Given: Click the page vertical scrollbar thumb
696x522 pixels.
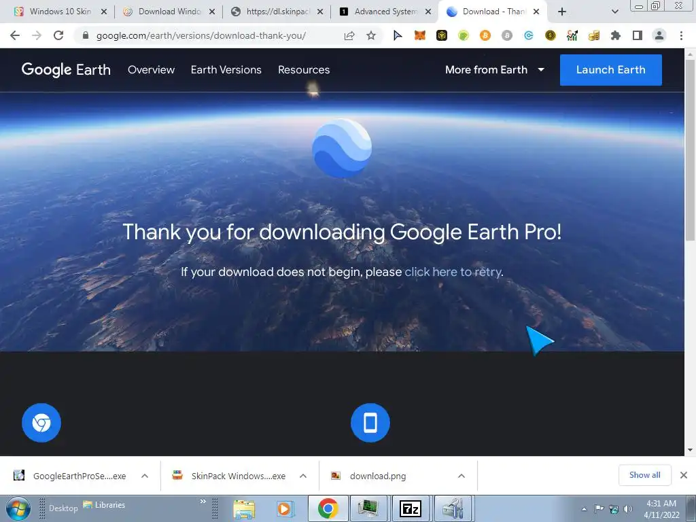Looking at the screenshot, I should [x=690, y=151].
